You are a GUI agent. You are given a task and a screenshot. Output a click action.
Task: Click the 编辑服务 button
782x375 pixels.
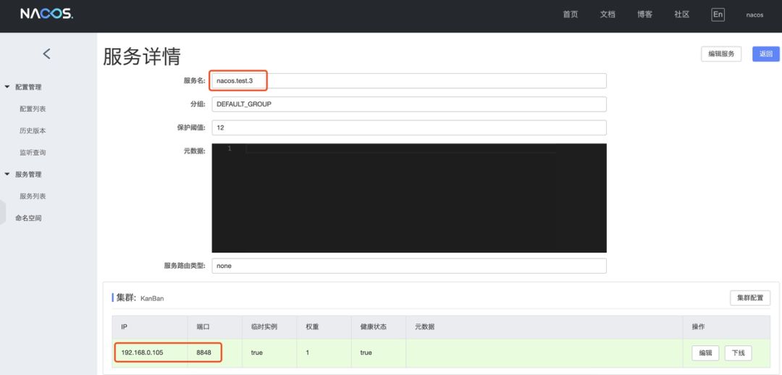click(x=721, y=54)
